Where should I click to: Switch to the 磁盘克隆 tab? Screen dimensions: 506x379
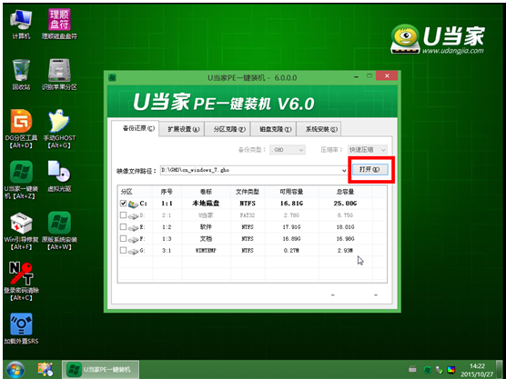pos(273,129)
